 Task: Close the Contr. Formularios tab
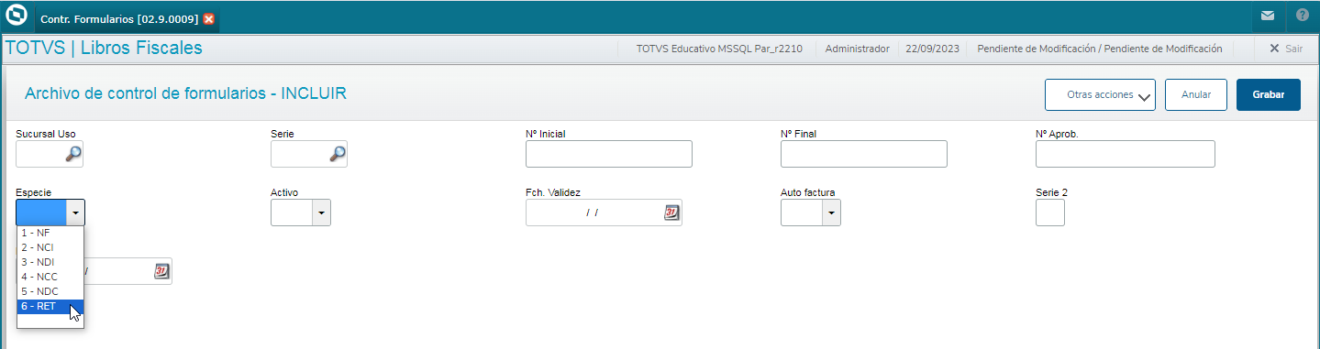click(x=209, y=18)
